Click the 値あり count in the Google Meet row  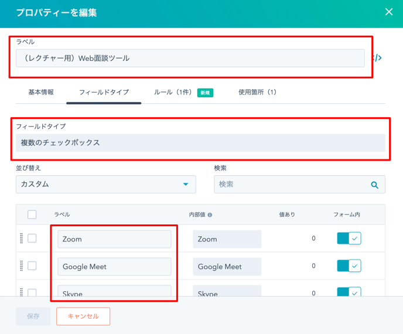click(313, 265)
